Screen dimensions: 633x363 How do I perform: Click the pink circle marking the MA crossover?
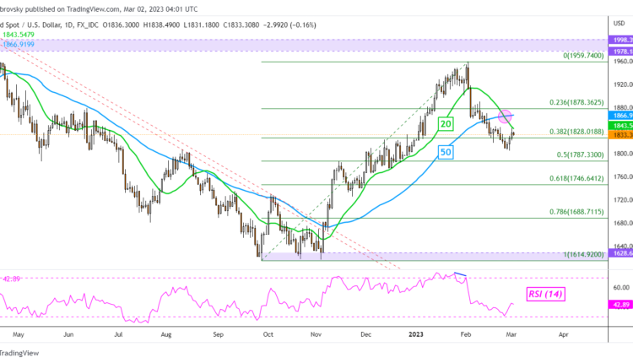[x=506, y=116]
